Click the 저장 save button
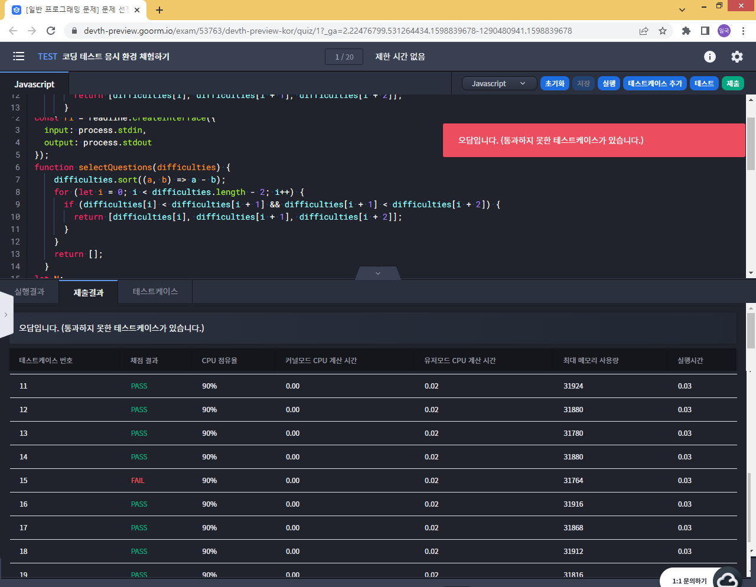 pos(584,83)
